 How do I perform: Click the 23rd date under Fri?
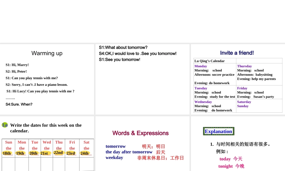tap(71, 153)
